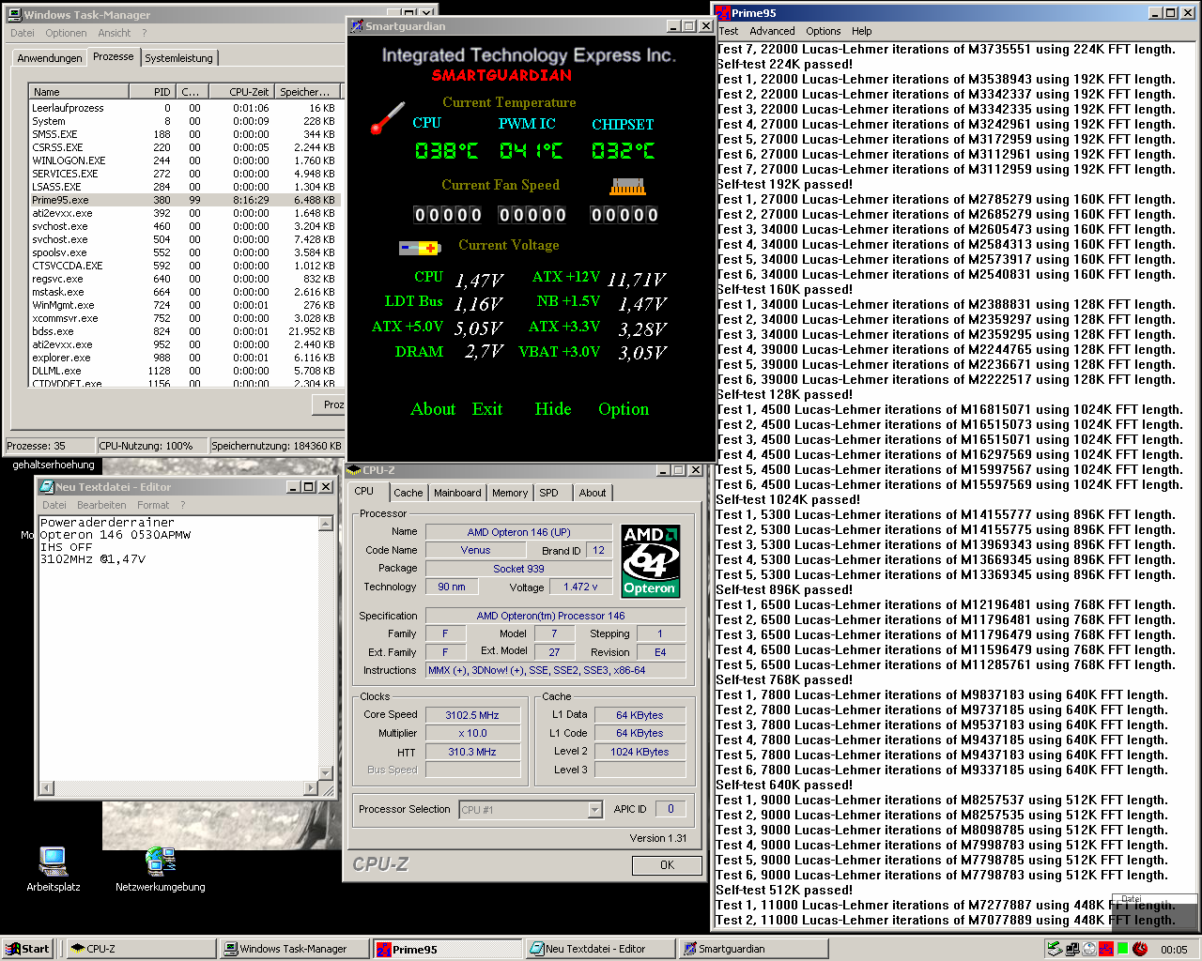Open the Arbeitsplatz desktop icon
Viewport: 1202px width, 961px height.
click(x=53, y=862)
